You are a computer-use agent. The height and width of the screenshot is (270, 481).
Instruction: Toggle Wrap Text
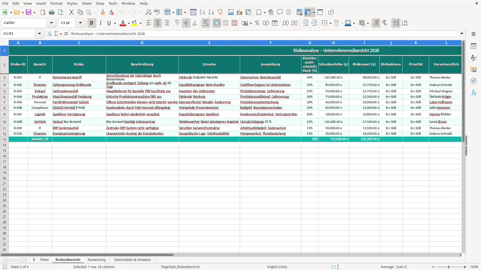coord(206,23)
